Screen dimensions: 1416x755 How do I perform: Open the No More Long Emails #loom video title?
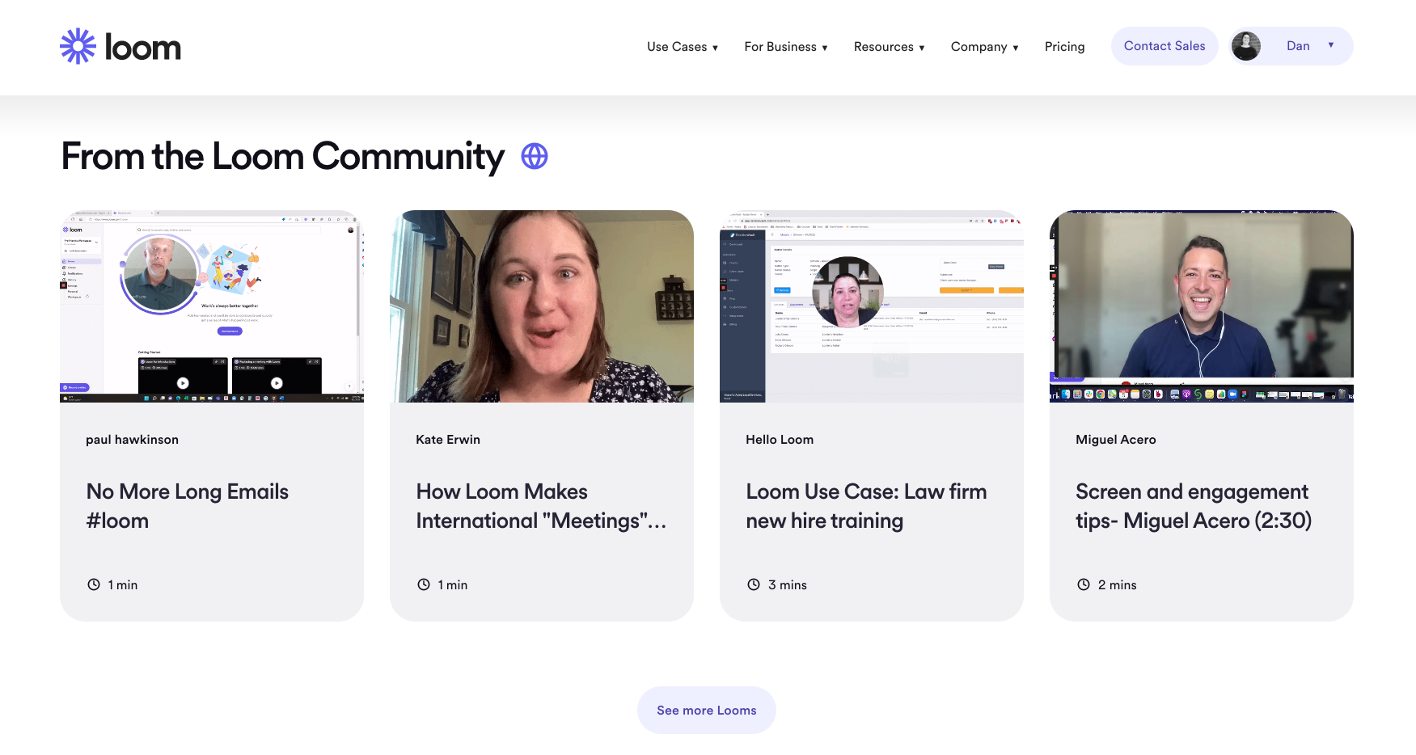tap(188, 506)
